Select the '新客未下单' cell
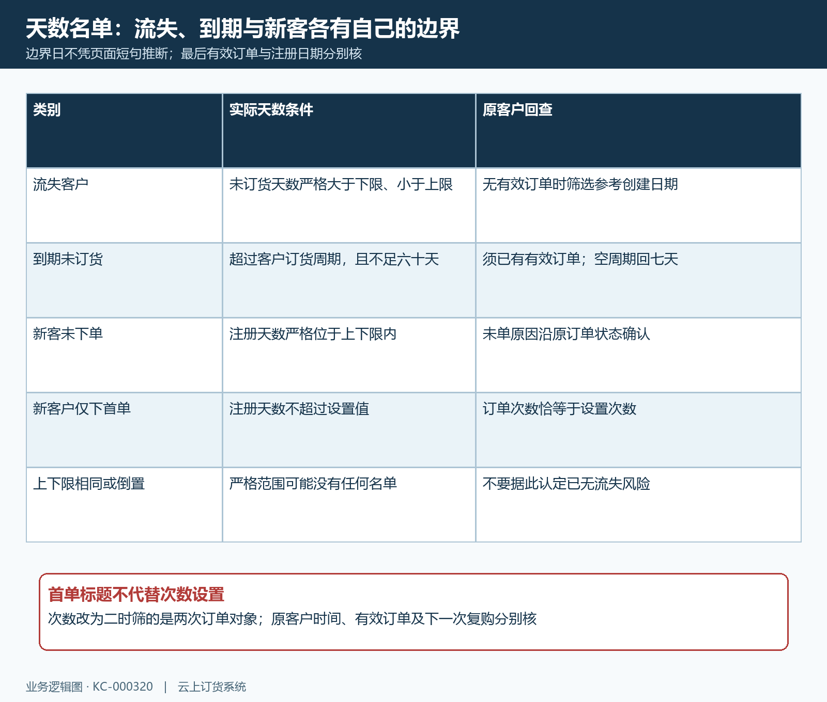Viewport: 827px width, 702px height. tap(124, 355)
